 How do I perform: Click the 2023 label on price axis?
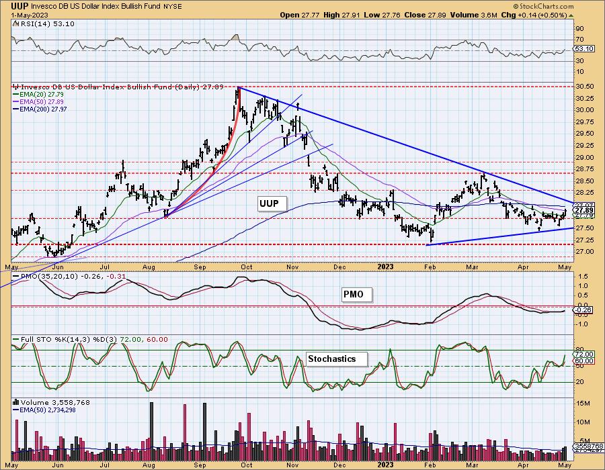point(385,267)
